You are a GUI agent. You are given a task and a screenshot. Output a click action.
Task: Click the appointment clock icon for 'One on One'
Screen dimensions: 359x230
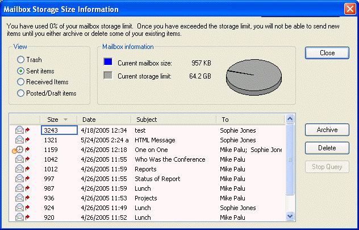(18, 150)
